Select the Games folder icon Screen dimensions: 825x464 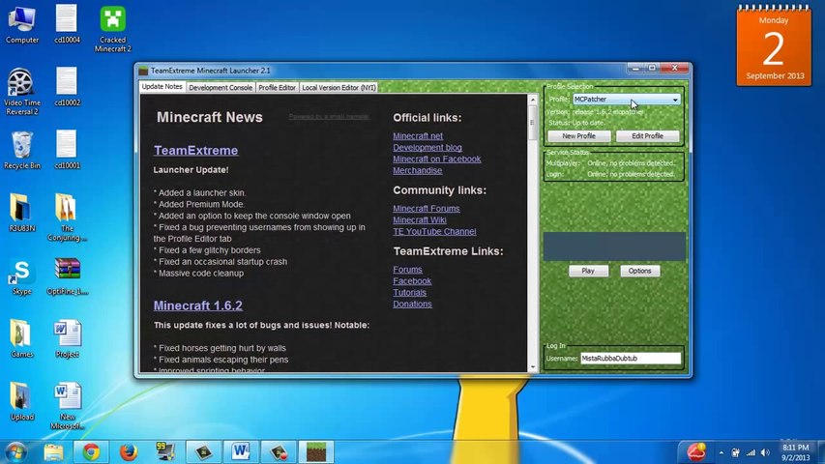[x=21, y=338]
